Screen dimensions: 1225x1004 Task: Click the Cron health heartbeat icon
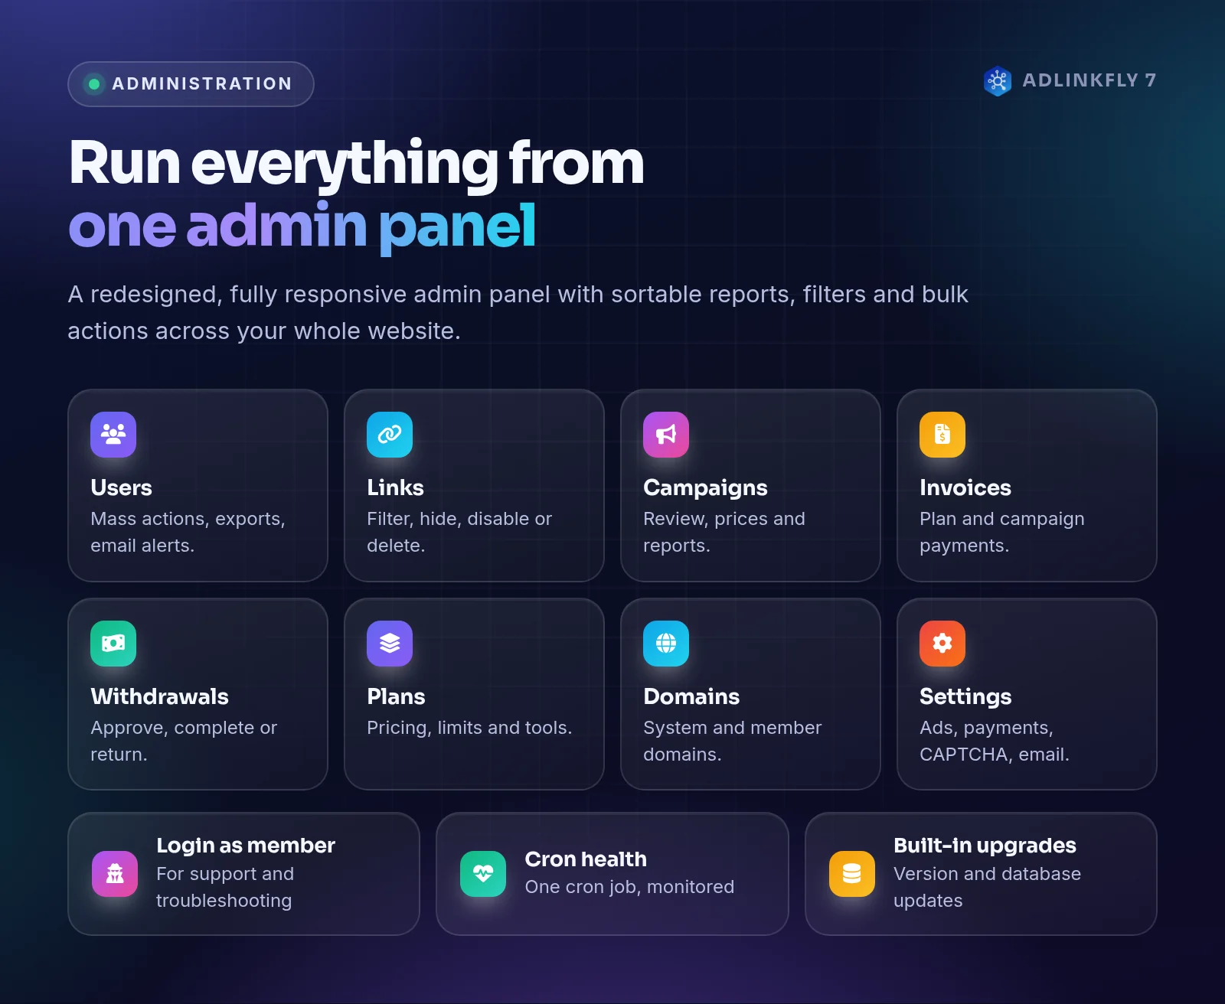[483, 874]
